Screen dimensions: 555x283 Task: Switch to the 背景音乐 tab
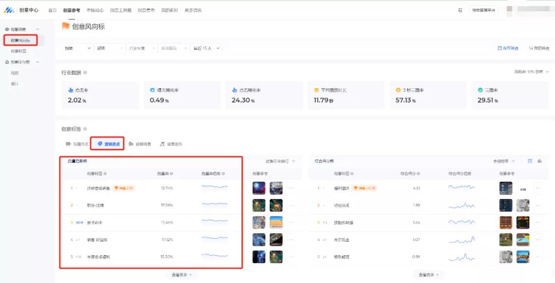click(171, 144)
